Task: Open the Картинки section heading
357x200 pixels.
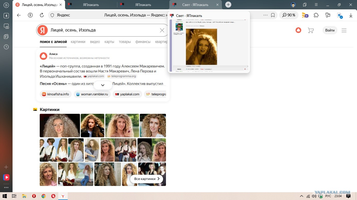Action: tap(50, 110)
